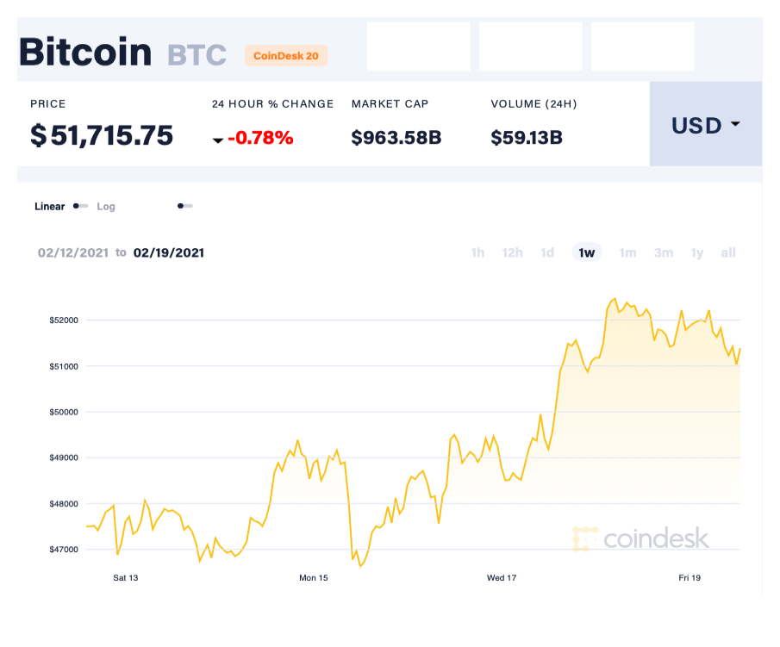This screenshot has height=647, width=780.
Task: View the 1y price history
Action: (x=696, y=252)
